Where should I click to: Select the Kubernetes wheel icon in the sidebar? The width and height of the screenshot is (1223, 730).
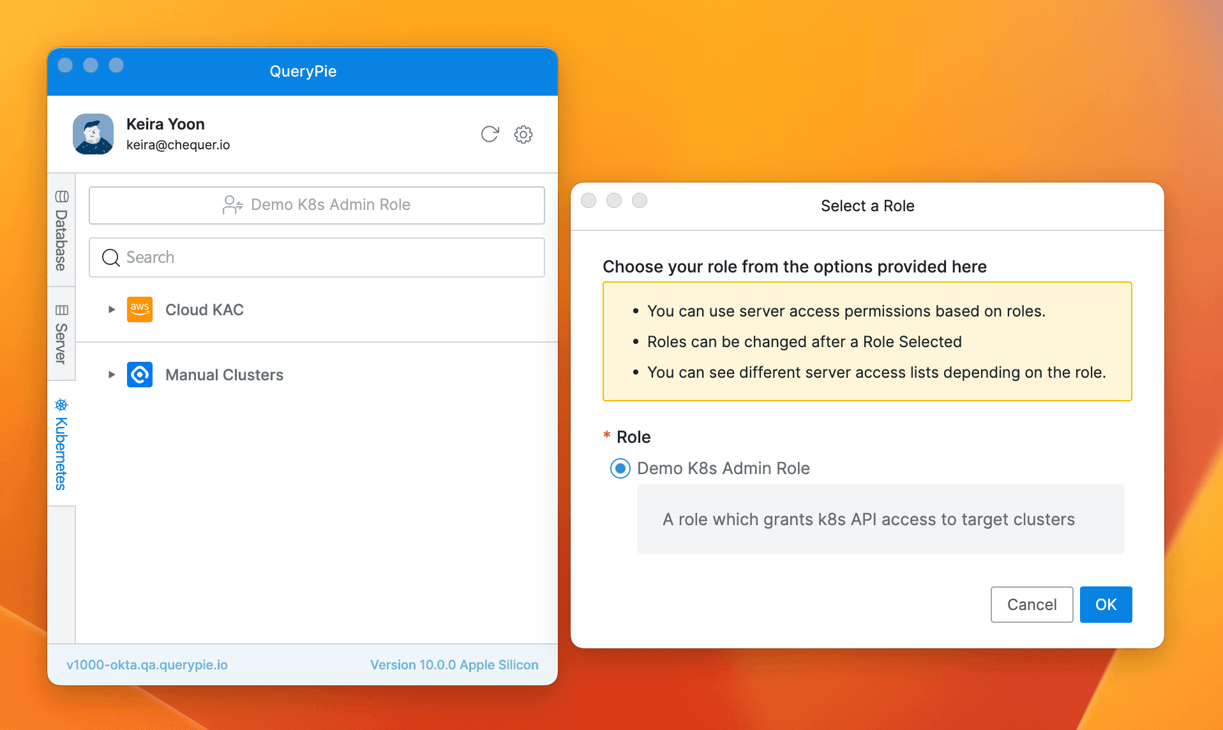click(x=61, y=406)
